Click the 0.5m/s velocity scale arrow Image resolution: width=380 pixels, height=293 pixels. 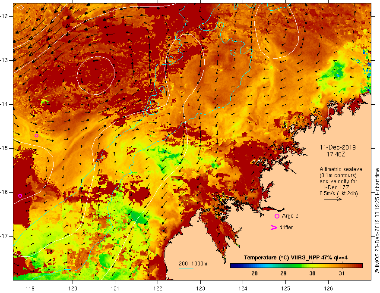333,199
